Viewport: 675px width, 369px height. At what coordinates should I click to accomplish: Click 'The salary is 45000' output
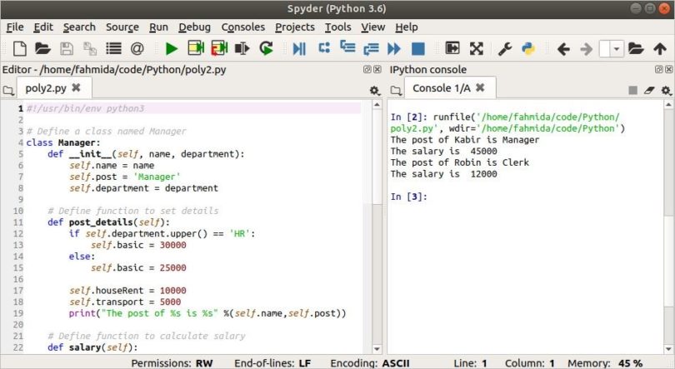coord(444,151)
